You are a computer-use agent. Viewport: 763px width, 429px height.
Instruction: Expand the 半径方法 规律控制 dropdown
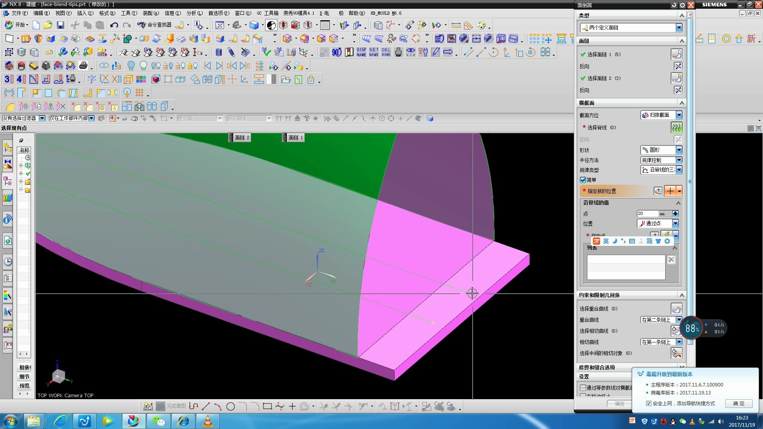[679, 160]
